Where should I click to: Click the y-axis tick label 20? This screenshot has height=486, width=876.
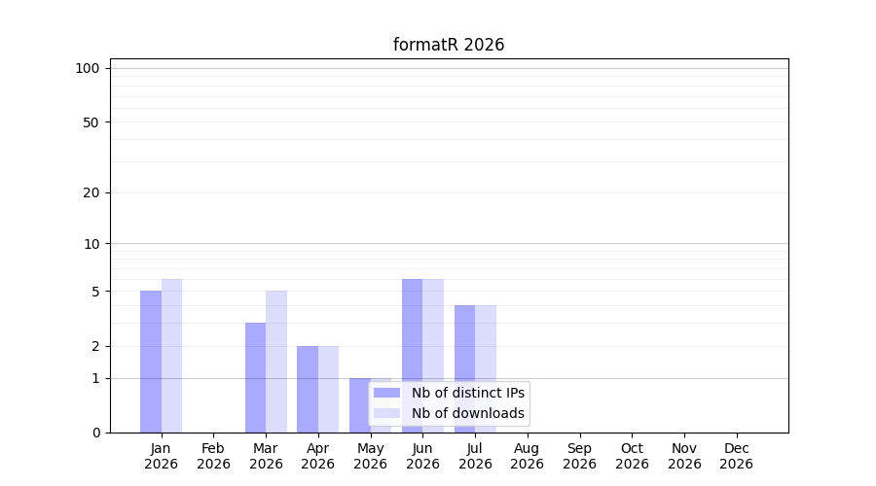91,193
